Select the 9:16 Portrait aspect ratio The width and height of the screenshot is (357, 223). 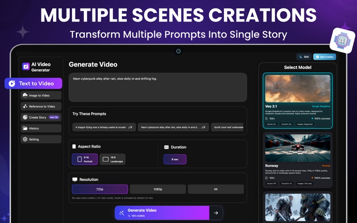(85, 159)
